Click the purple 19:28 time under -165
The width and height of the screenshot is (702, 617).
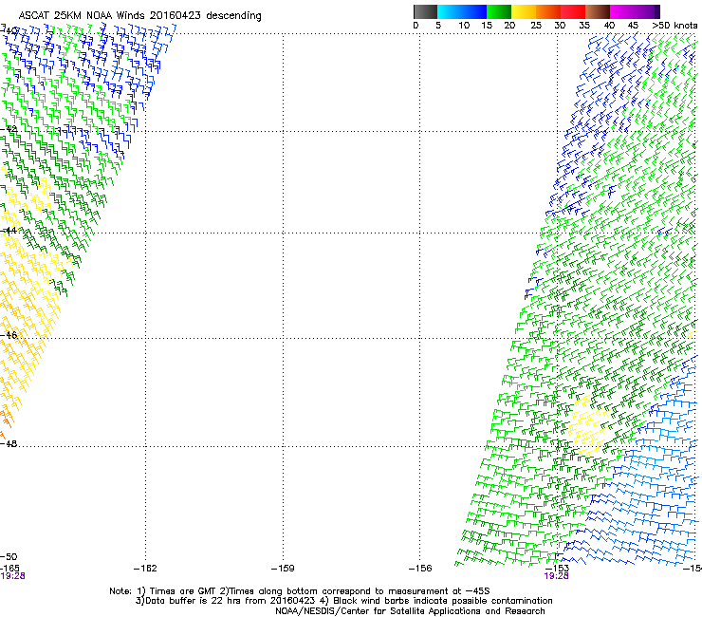12,576
